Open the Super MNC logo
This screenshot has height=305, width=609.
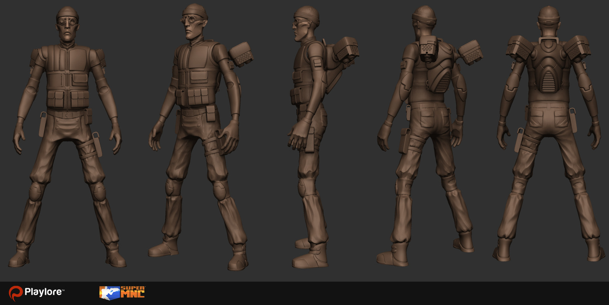point(122,292)
